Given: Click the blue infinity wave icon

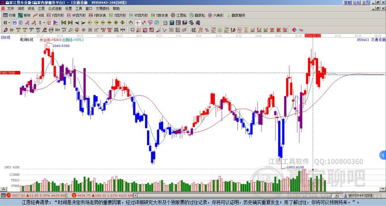Looking at the screenshot, I should 301,30.
